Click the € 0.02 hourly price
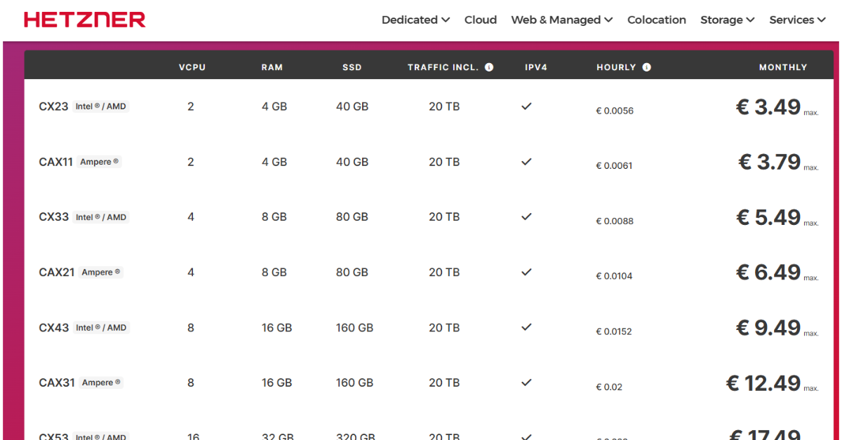This screenshot has height=440, width=842. pyautogui.click(x=609, y=387)
